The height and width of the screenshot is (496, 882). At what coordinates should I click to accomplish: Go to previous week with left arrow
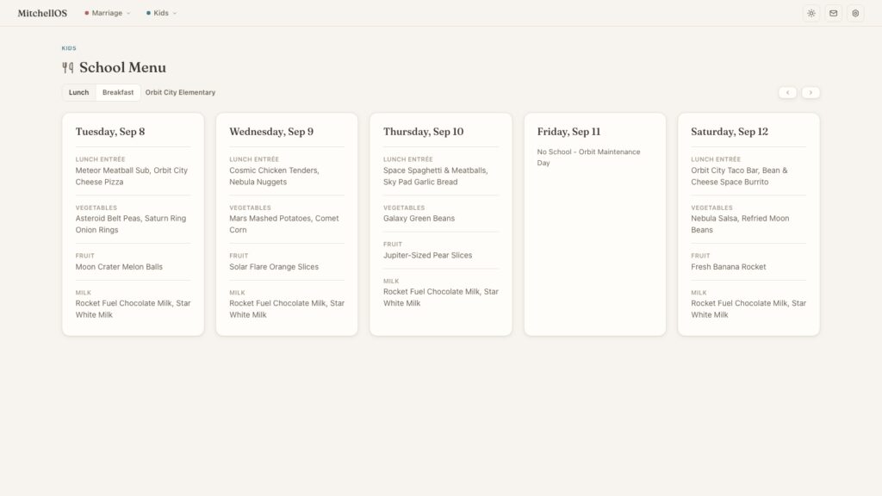tap(787, 92)
